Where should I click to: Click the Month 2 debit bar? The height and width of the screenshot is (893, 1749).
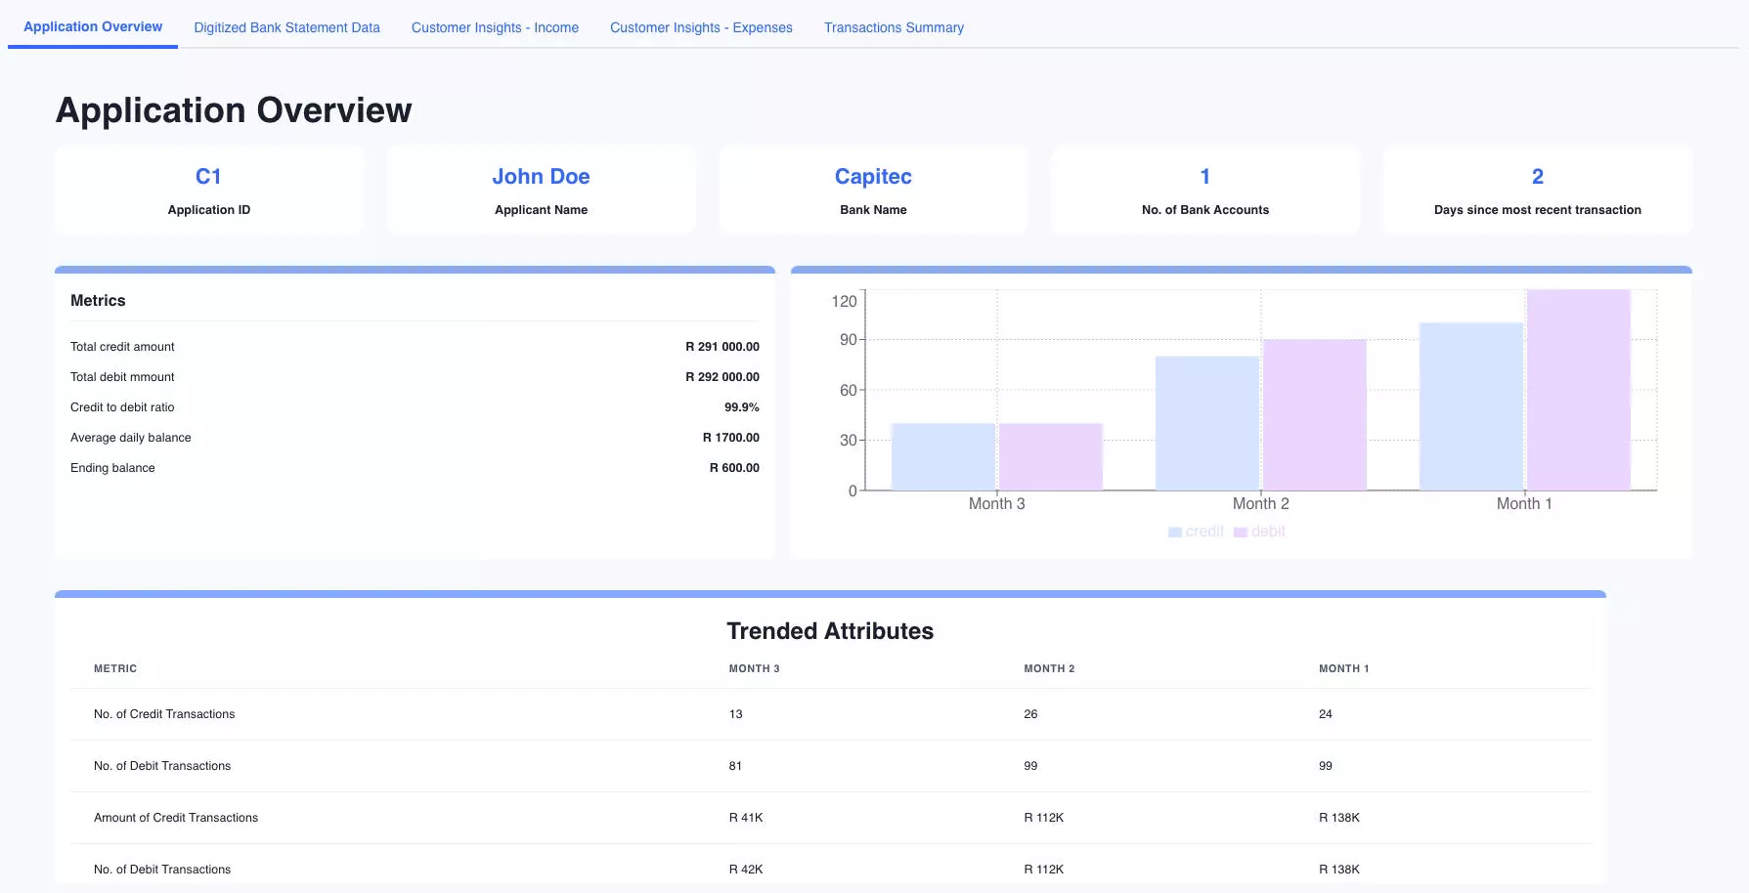click(x=1315, y=414)
